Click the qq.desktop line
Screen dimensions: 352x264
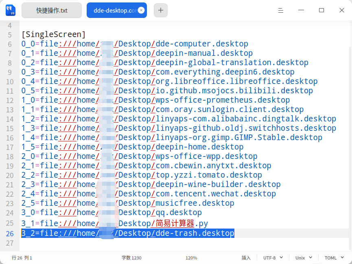112,213
